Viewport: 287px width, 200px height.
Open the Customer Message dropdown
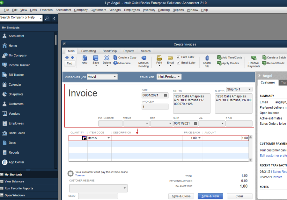point(124,188)
